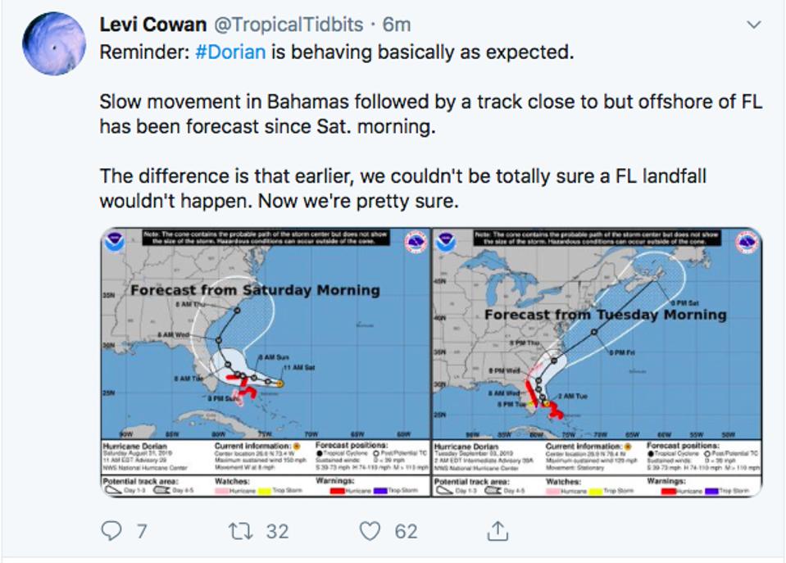Viewport: 786px width, 563px height.
Task: View the Saturday Morning forecast image
Action: (266, 362)
